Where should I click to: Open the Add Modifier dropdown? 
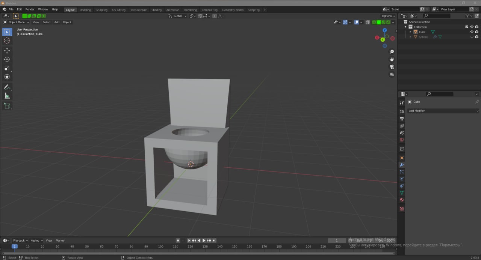[443, 111]
